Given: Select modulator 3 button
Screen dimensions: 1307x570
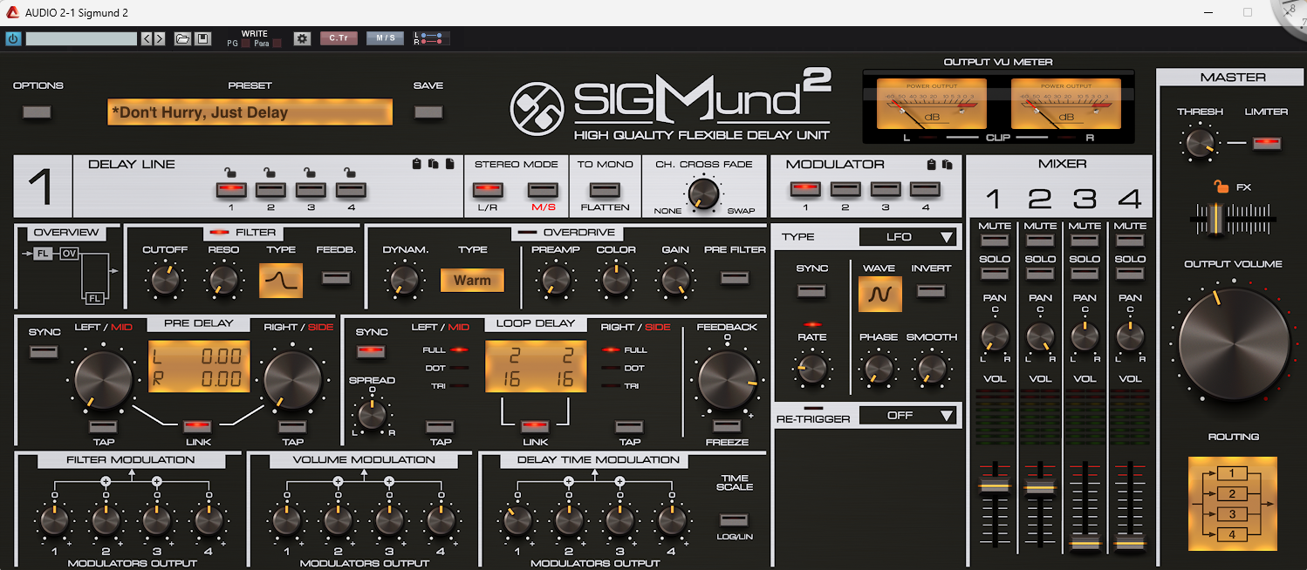Looking at the screenshot, I should click(885, 188).
